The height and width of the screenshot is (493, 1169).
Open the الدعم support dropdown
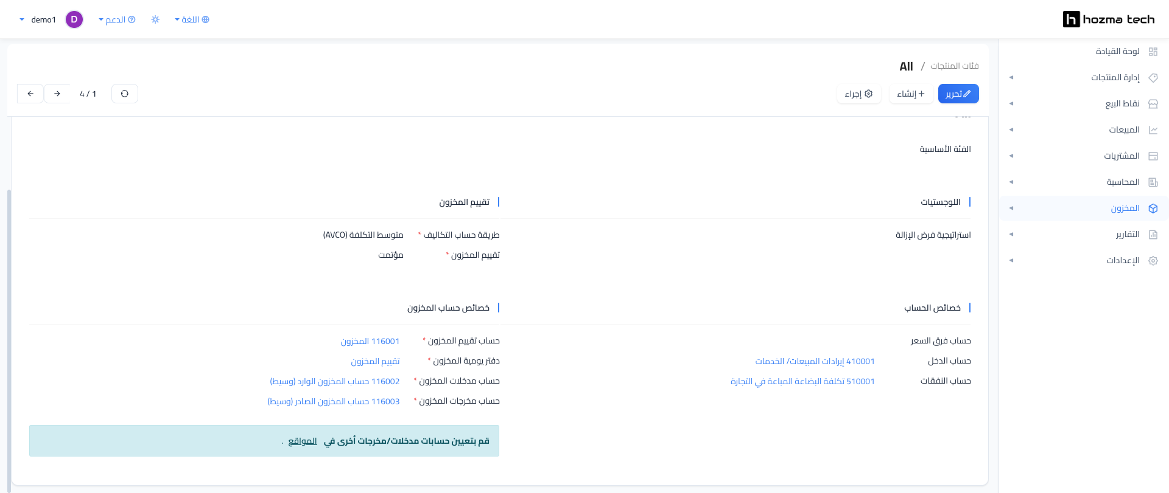click(x=117, y=19)
